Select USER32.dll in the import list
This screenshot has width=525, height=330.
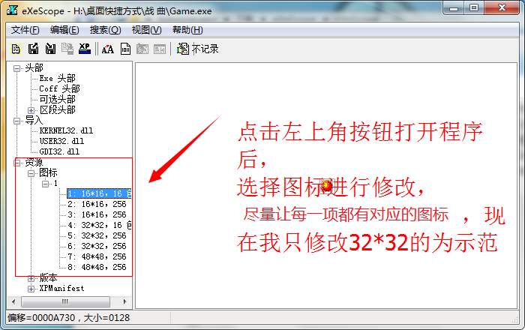click(x=62, y=141)
